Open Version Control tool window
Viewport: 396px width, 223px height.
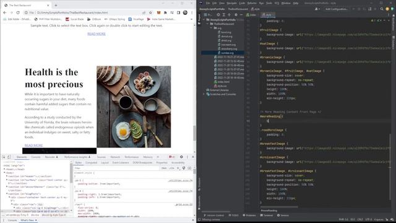coord(214,216)
